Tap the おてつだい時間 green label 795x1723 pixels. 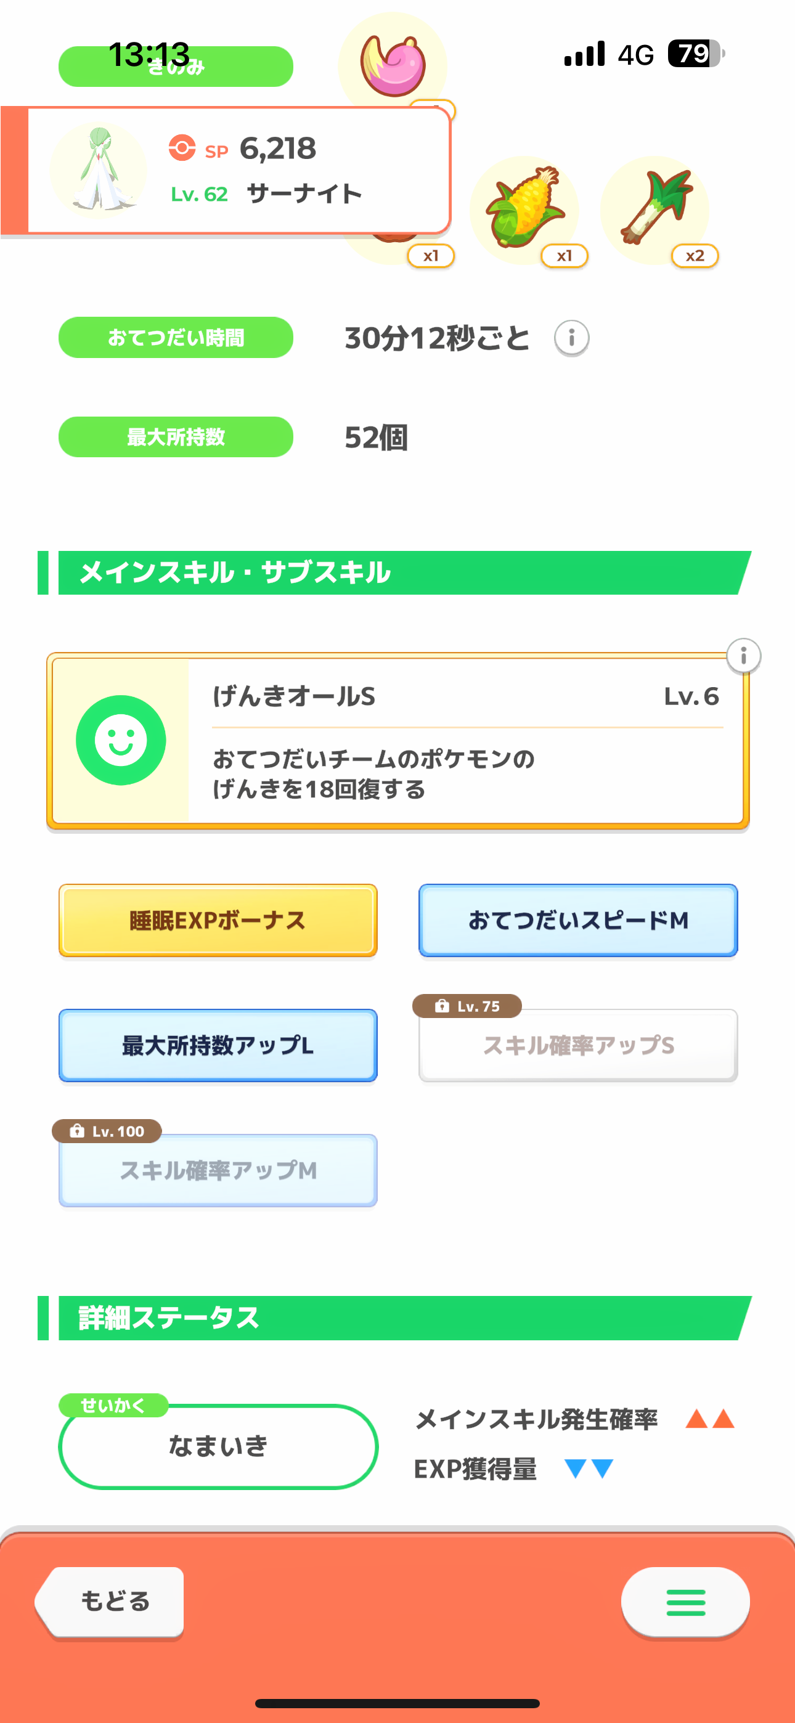(176, 338)
